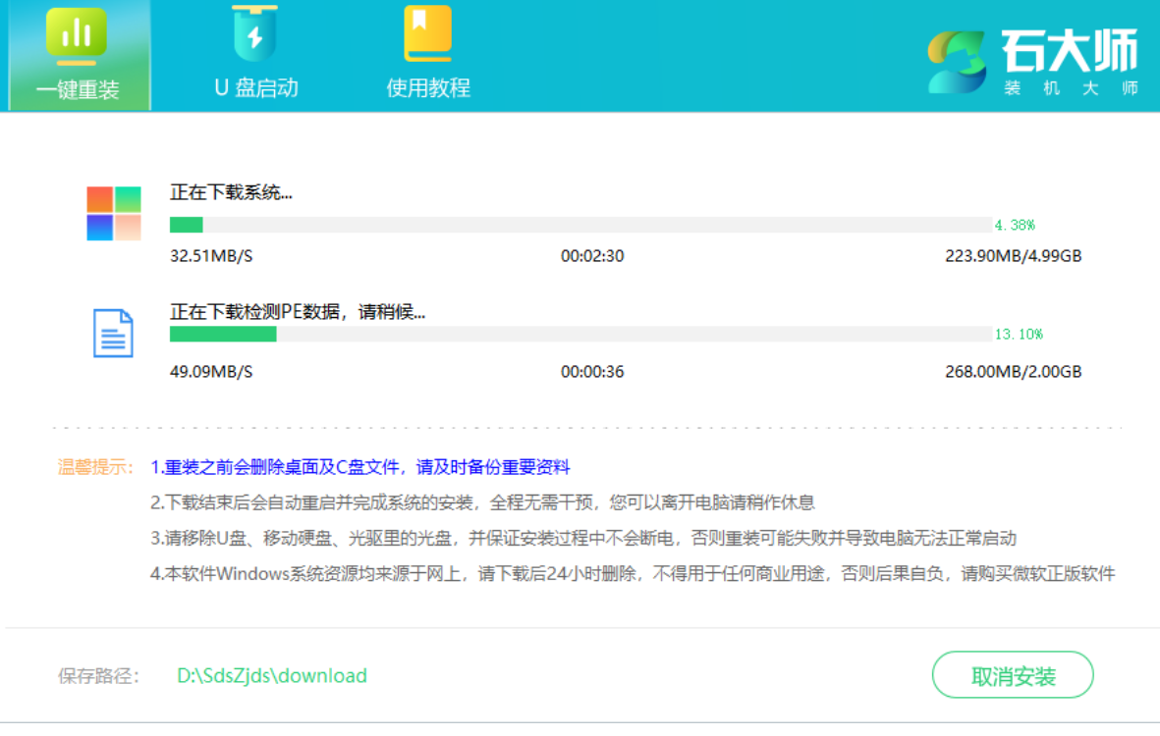
Task: Click the 223.90MB/4.99GB size readout
Action: [1014, 256]
